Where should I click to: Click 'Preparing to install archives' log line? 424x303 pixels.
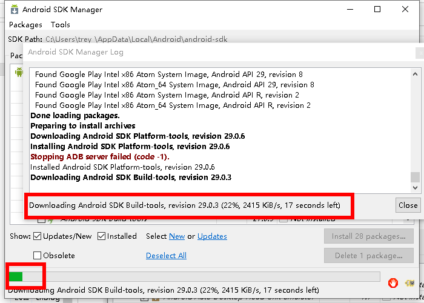pos(83,126)
